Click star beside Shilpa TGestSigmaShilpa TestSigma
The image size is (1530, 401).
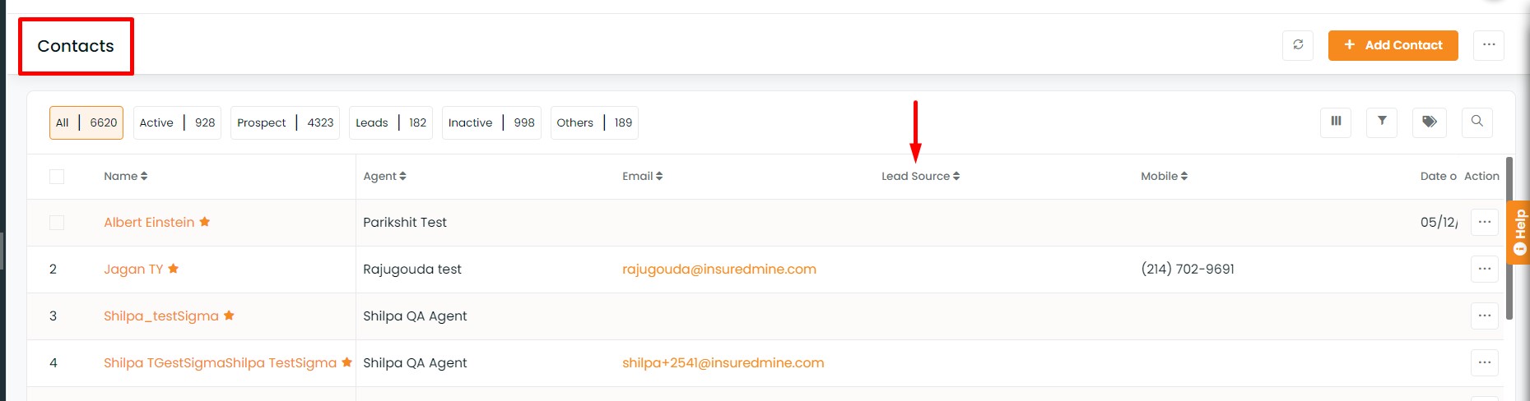[x=347, y=362]
